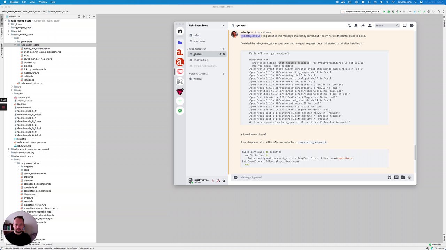Edit general channel settings gear
Screen dimensions: 446x250
(x=224, y=54)
